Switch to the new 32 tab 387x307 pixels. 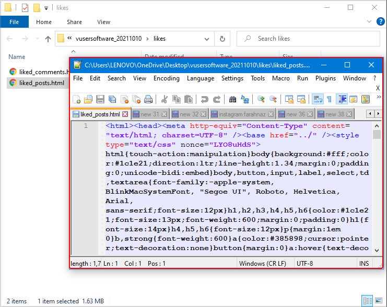189,114
